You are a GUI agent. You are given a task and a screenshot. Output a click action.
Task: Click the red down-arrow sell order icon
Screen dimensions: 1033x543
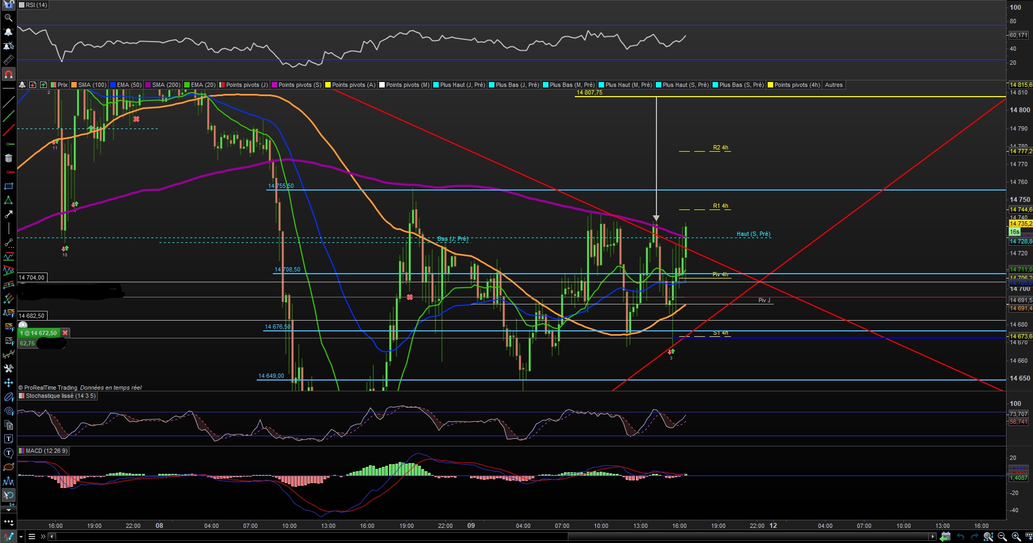click(x=32, y=85)
